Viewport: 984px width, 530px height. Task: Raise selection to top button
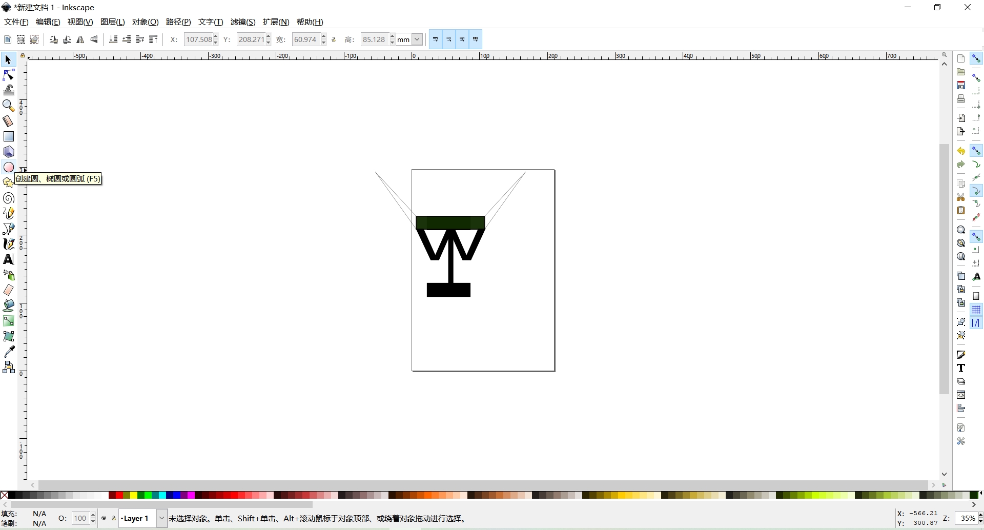pos(153,39)
